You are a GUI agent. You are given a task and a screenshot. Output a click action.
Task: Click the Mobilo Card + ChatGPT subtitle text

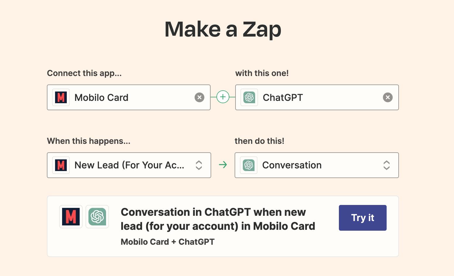pyautogui.click(x=167, y=241)
